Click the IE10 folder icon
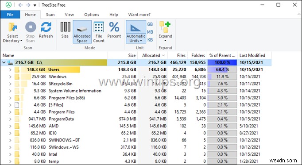The height and width of the screenshot is (165, 302). [17, 133]
